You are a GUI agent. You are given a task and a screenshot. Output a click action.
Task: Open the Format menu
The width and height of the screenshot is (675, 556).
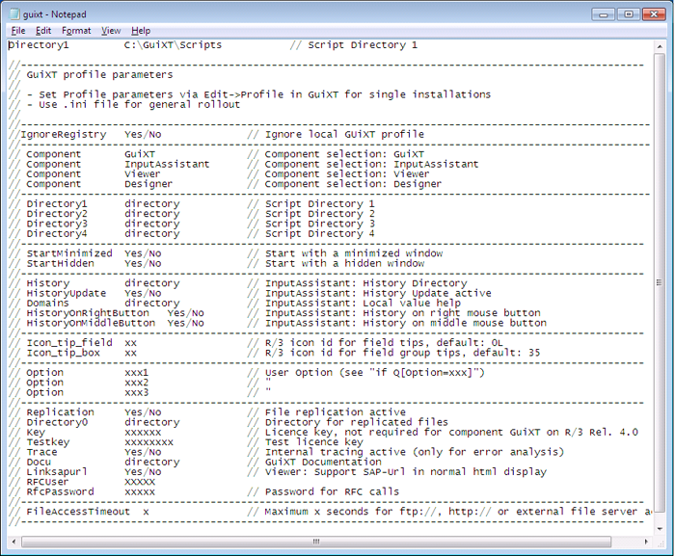click(x=76, y=31)
